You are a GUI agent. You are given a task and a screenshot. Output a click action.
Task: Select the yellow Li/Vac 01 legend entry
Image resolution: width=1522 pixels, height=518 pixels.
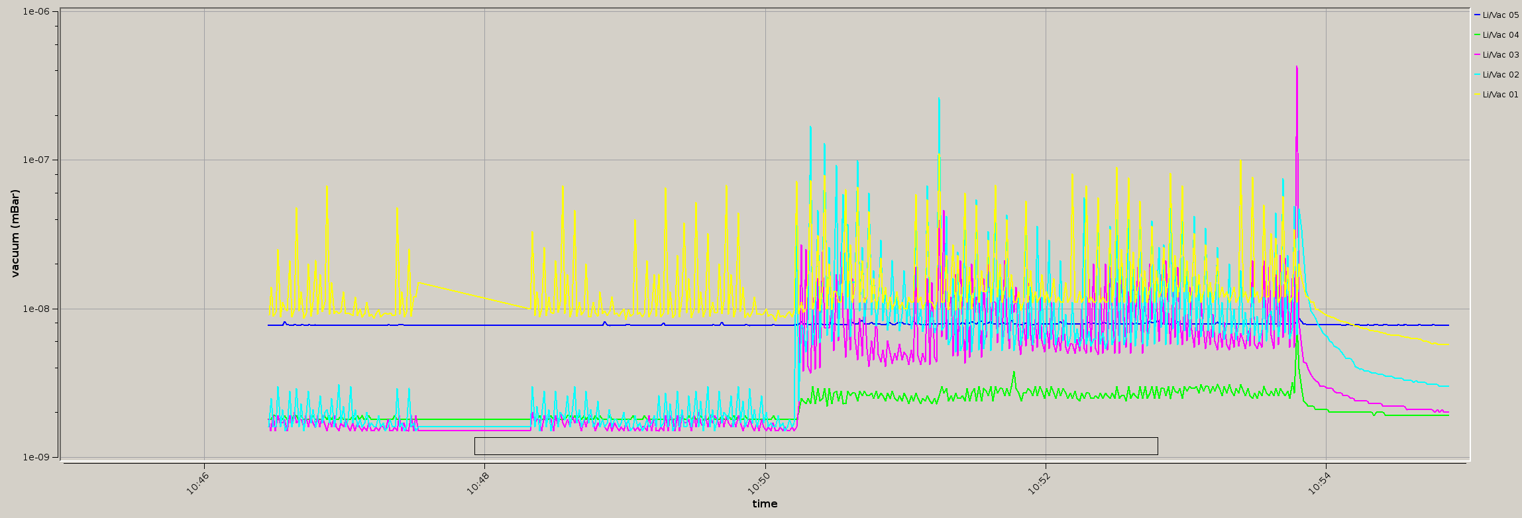point(1499,94)
